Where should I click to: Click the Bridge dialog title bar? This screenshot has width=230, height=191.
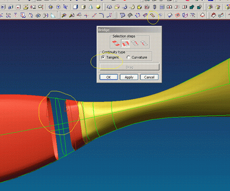129,30
